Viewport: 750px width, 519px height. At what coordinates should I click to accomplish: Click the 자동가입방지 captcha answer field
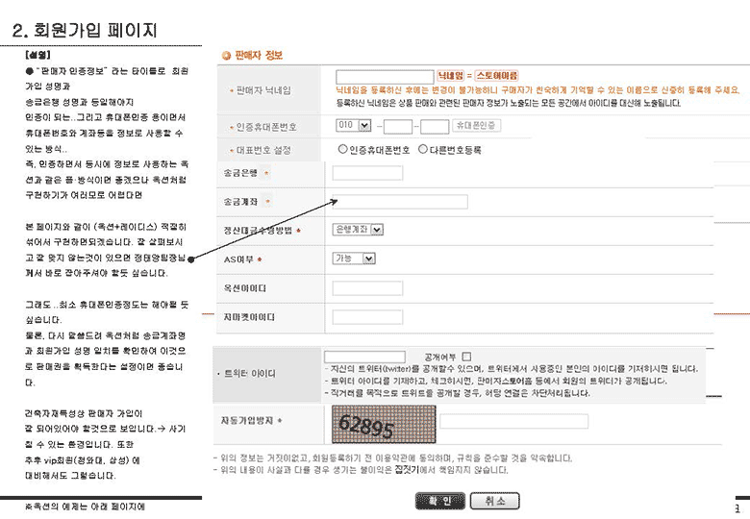[x=513, y=421]
